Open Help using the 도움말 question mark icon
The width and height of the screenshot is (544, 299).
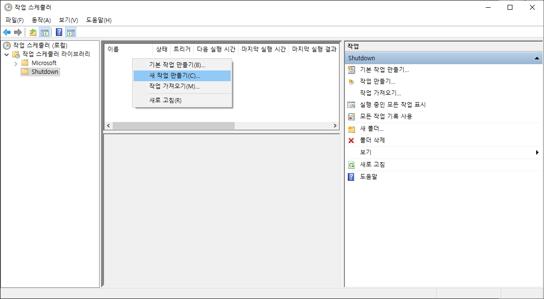351,176
